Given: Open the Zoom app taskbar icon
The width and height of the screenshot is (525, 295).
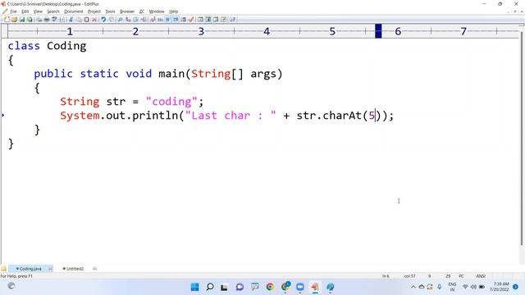Looking at the screenshot, I should [x=300, y=287].
